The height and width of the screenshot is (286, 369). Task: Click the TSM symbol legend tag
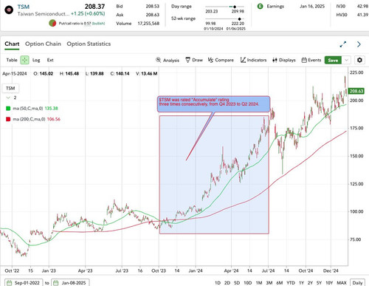10,88
